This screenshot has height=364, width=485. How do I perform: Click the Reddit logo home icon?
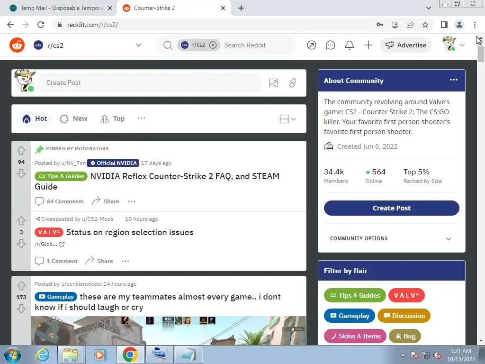17,45
